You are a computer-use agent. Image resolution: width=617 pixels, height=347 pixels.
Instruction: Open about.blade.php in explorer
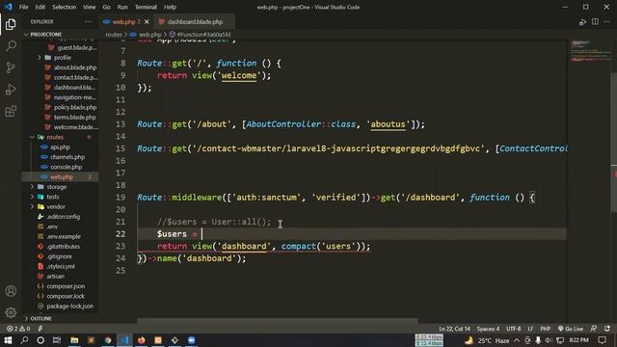pos(75,67)
